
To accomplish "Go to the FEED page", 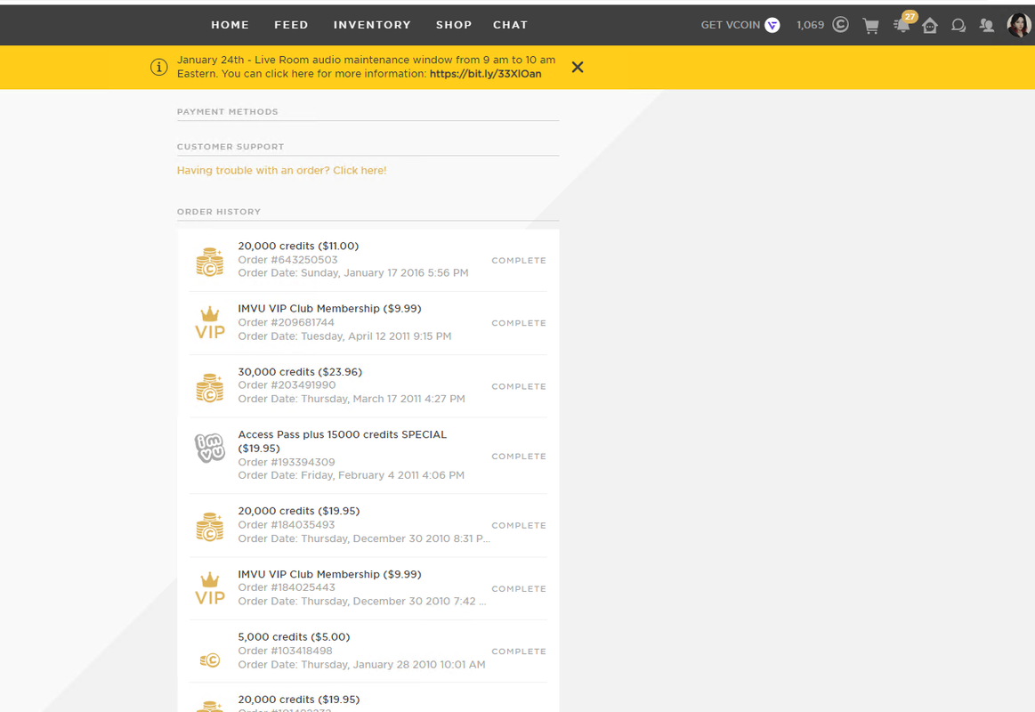I will [x=291, y=25].
